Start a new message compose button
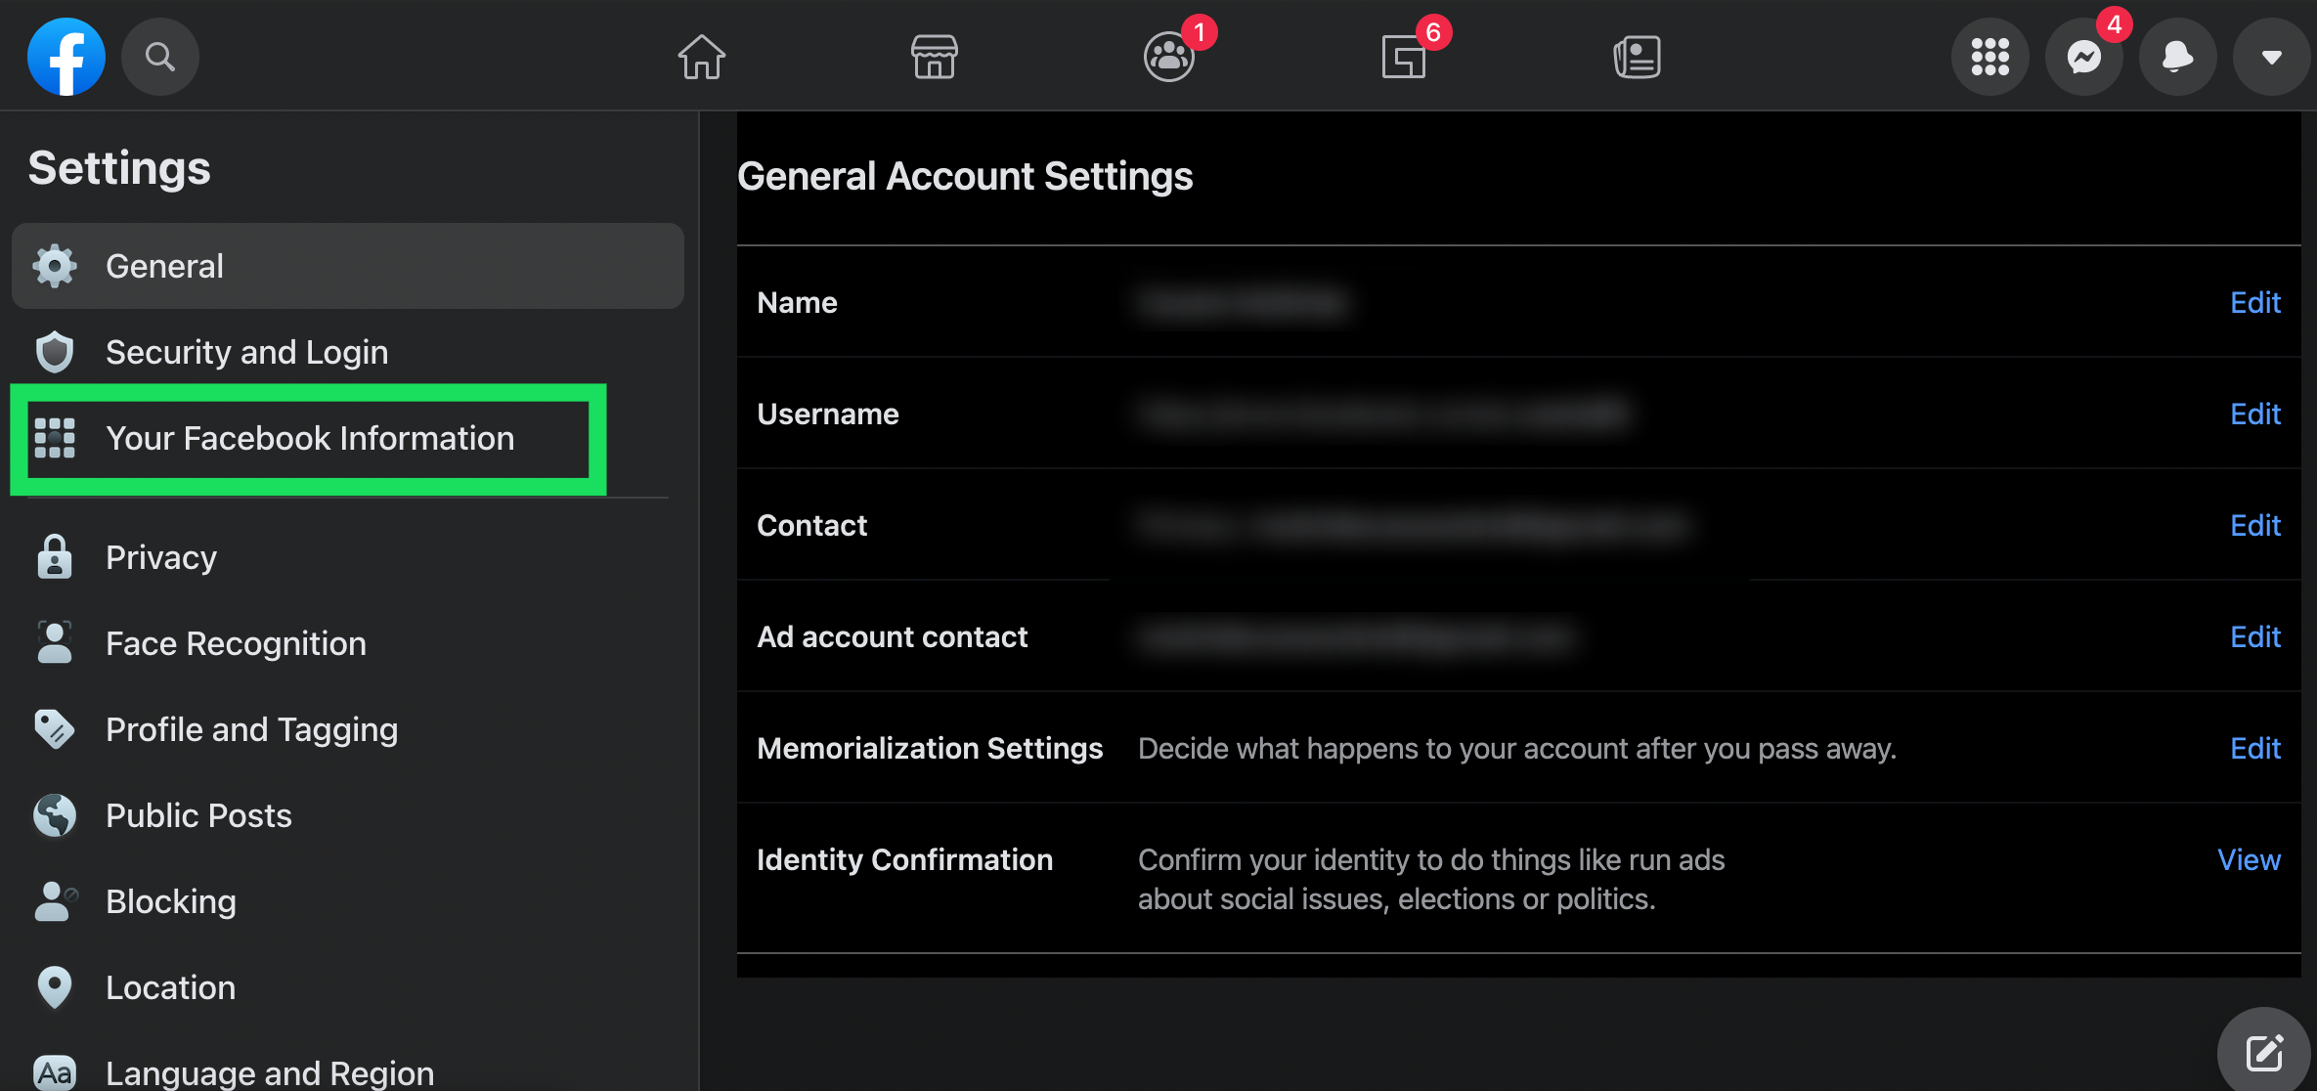This screenshot has width=2317, height=1091. [2263, 1053]
